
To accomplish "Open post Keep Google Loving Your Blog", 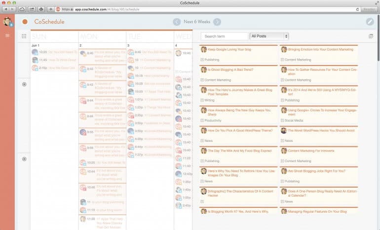I will (229, 49).
